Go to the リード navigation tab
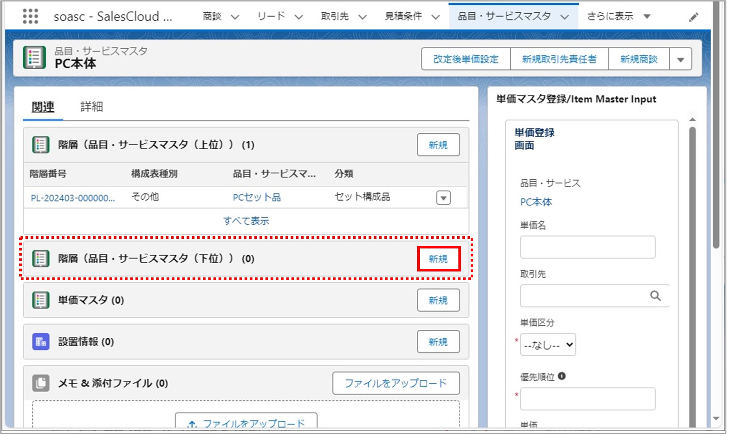 pyautogui.click(x=271, y=16)
